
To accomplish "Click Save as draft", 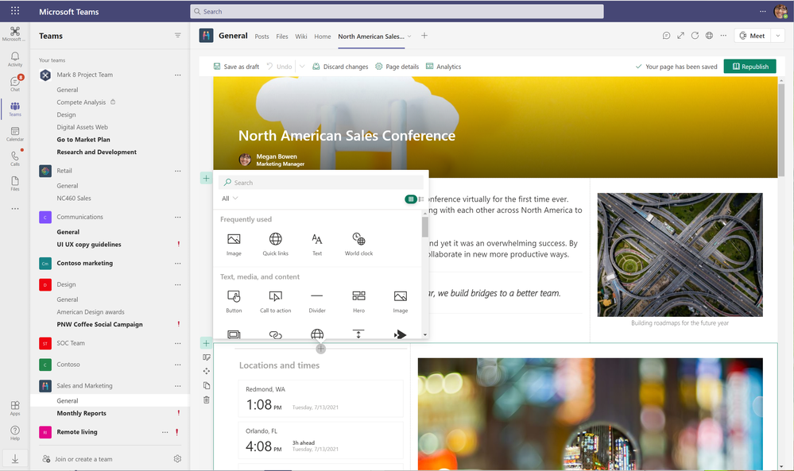I will coord(237,66).
